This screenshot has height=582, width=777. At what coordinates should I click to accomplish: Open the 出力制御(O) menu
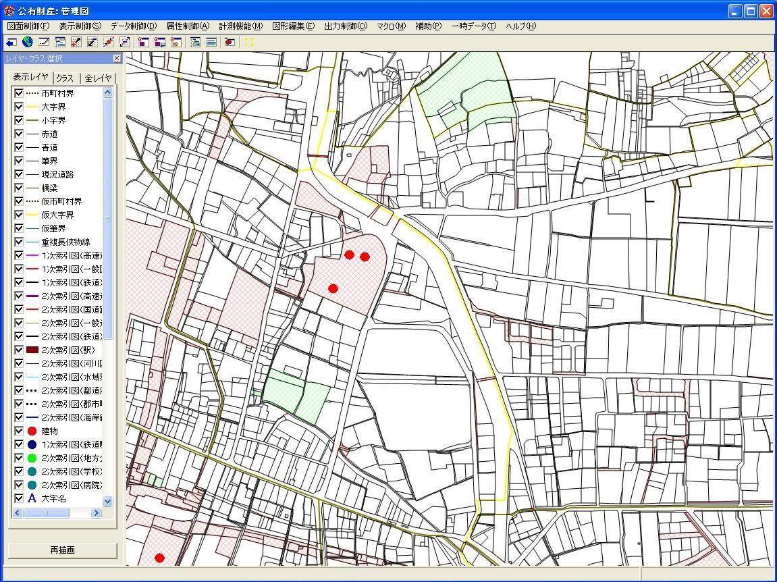point(346,26)
